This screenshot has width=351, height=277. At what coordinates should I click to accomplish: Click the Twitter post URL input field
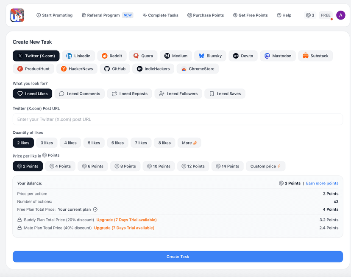(178, 119)
